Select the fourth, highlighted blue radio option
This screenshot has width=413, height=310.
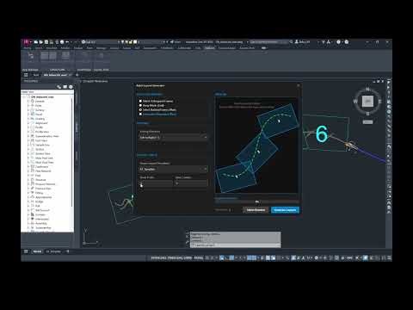[x=140, y=114]
